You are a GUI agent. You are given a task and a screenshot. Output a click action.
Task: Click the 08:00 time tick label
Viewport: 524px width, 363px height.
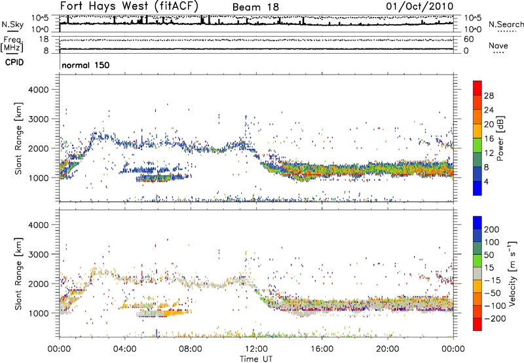pos(191,349)
